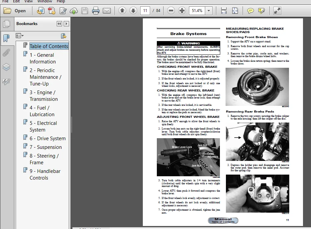Open the signatures panel icon

[x=7, y=81]
